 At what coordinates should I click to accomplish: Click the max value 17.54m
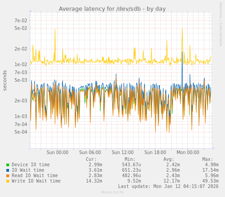(211, 170)
